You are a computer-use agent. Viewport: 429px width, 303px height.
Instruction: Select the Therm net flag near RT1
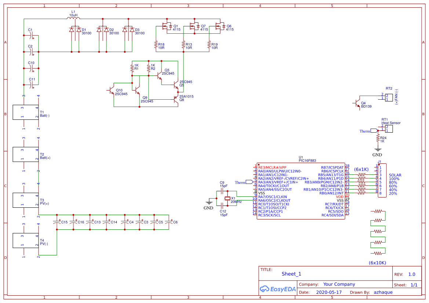pos(374,130)
